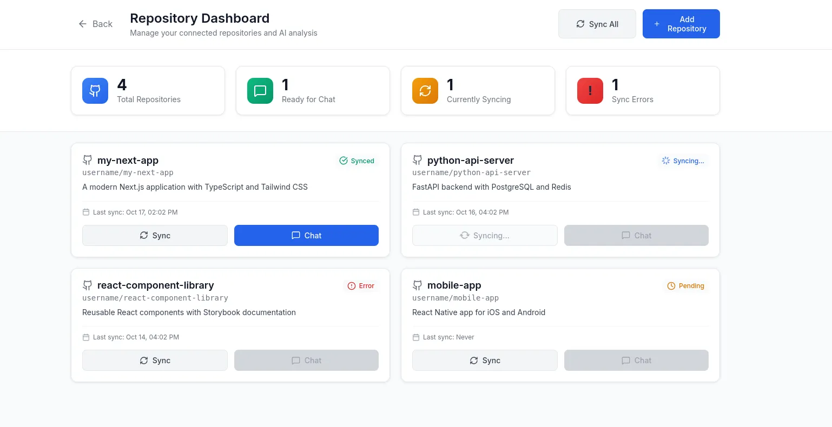832x427 pixels.
Task: Click the username/my-next-app repository path text
Action: 127,172
